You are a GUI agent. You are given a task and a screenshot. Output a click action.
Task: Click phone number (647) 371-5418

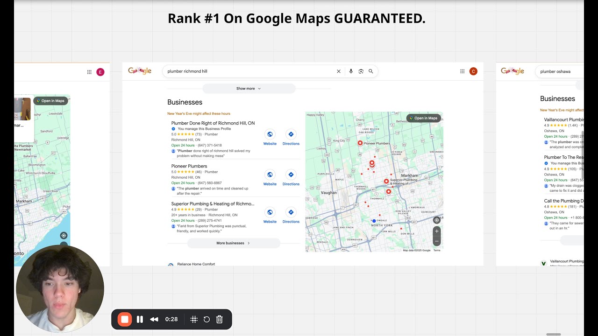coord(210,146)
